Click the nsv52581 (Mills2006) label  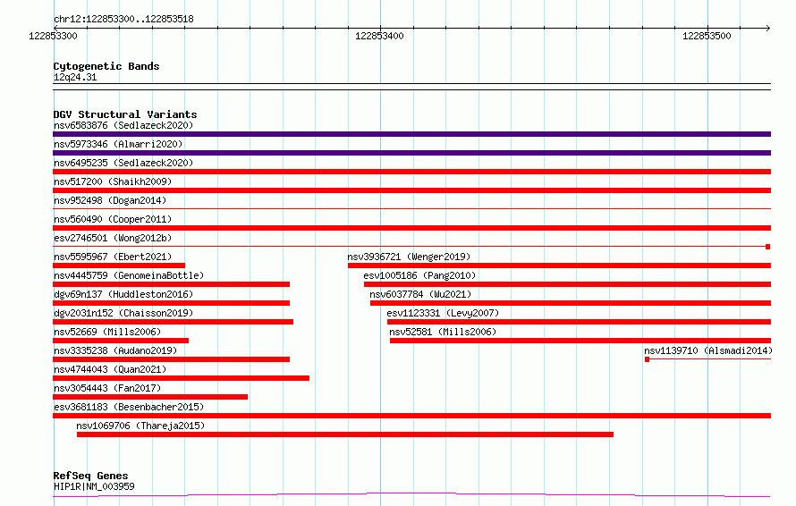click(443, 332)
